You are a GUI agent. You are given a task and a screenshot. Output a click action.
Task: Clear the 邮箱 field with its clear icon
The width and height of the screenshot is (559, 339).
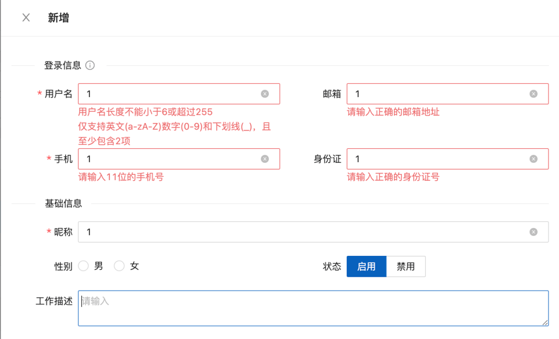pos(533,94)
